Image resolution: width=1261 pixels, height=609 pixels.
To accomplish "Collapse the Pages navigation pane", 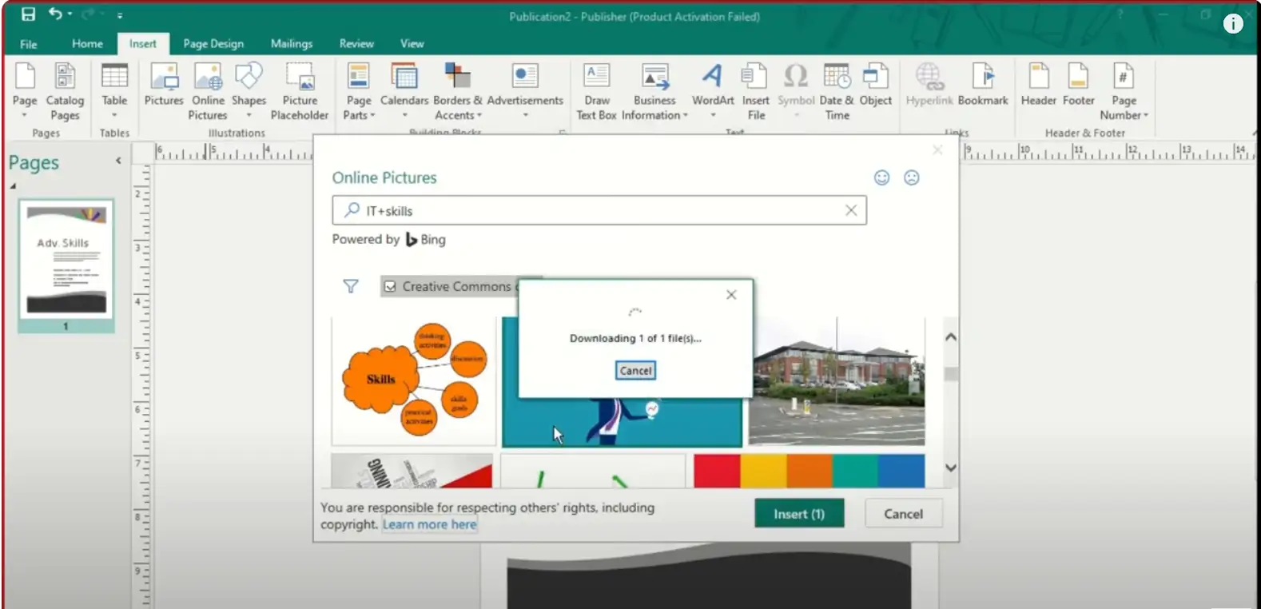I will pos(118,161).
